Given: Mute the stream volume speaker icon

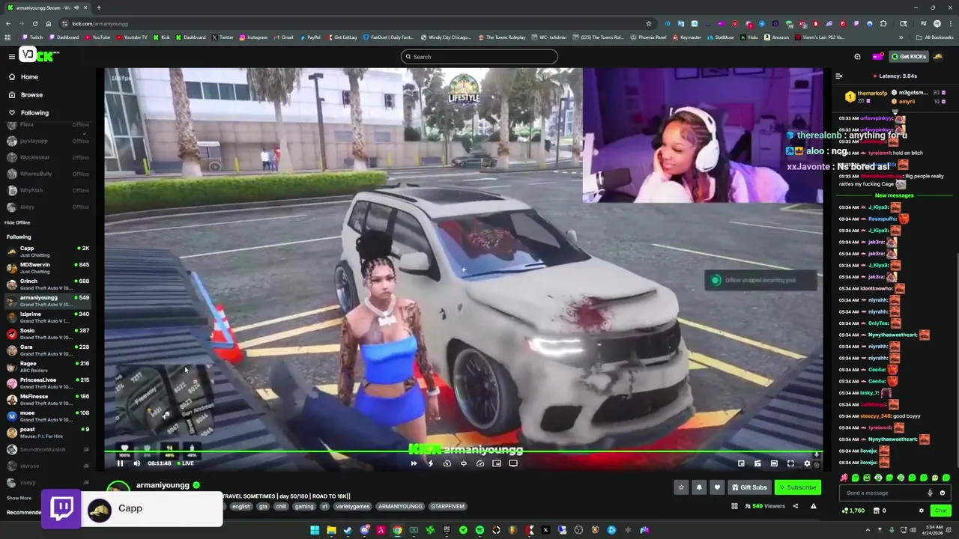Looking at the screenshot, I should click(x=136, y=463).
